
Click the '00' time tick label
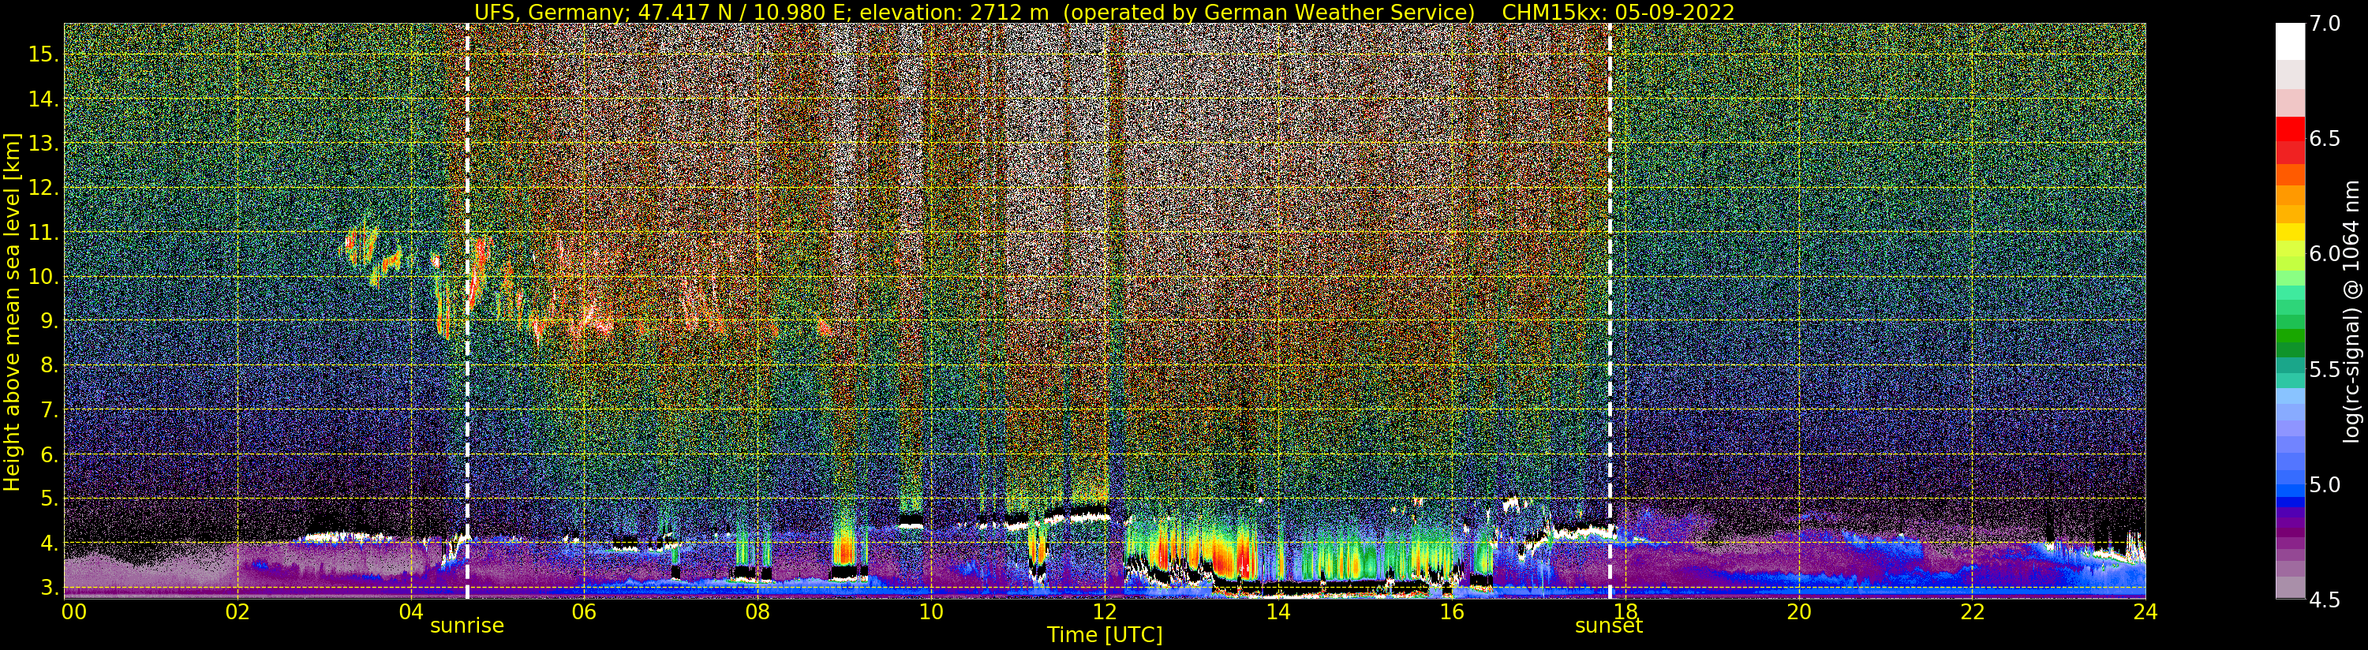tap(73, 611)
